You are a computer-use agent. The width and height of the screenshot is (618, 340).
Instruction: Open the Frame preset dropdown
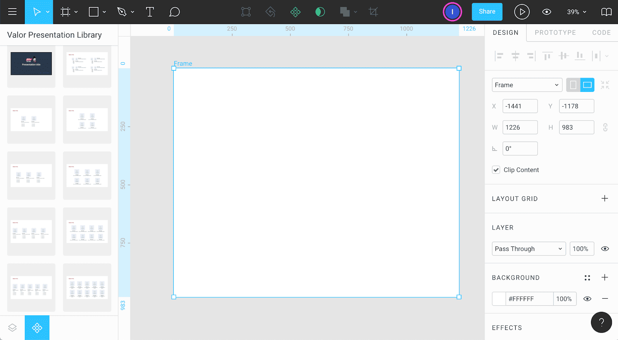[x=527, y=85]
